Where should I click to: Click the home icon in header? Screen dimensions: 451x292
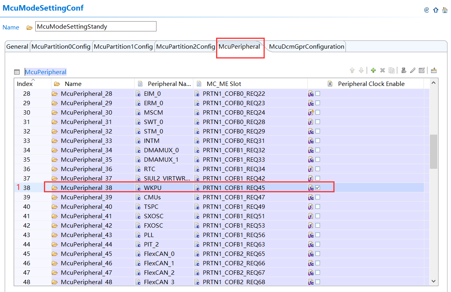pyautogui.click(x=445, y=10)
